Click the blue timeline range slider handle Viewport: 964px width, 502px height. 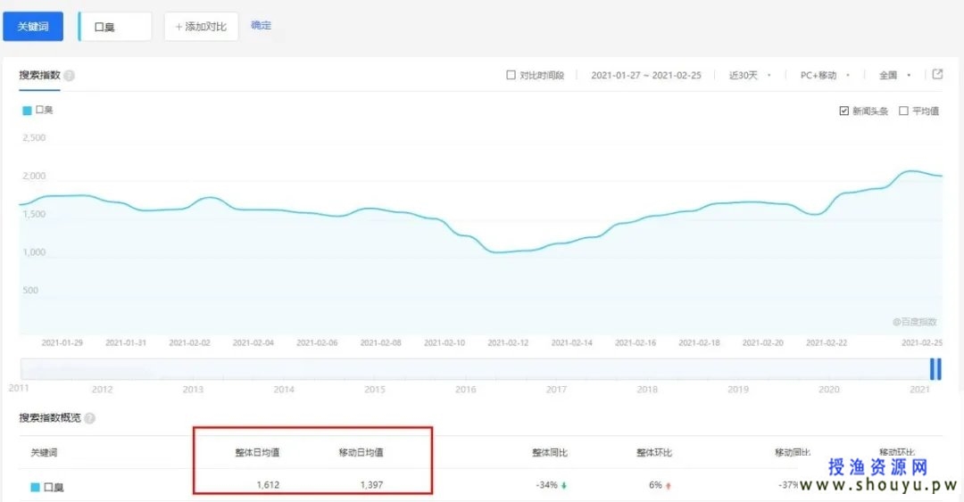[x=935, y=369]
